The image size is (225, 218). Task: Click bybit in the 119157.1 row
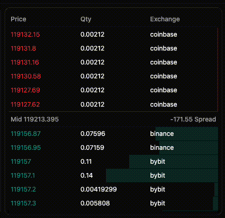[x=157, y=175]
